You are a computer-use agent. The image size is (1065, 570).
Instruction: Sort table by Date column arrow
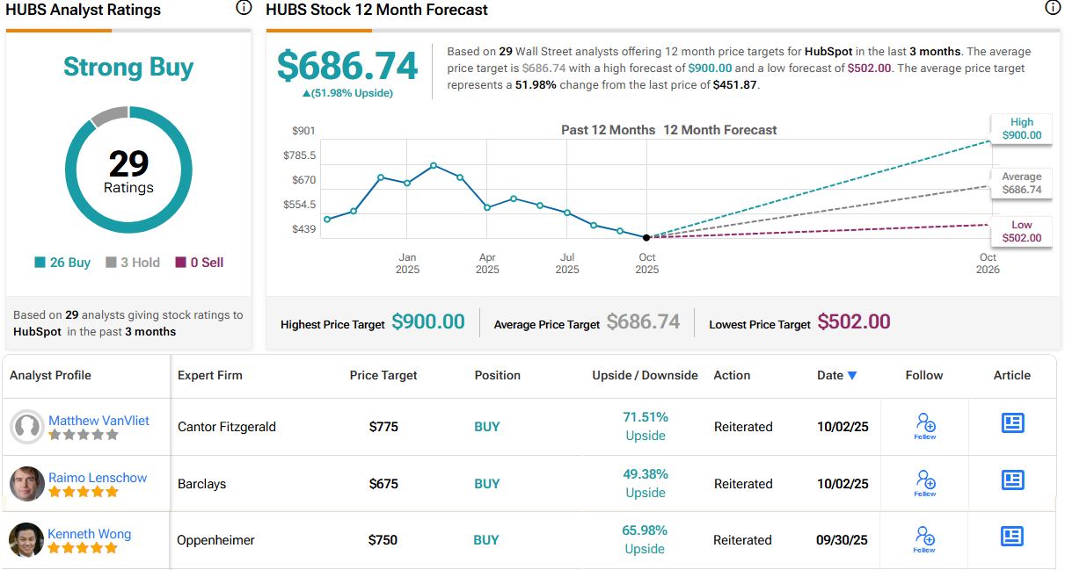(851, 376)
